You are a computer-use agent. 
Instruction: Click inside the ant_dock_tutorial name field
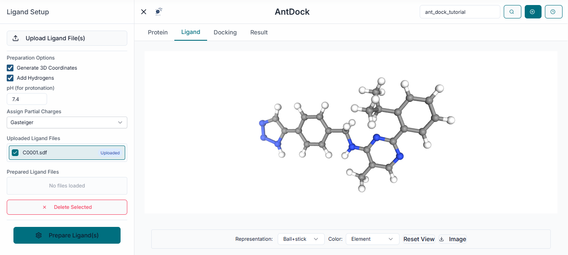point(460,12)
